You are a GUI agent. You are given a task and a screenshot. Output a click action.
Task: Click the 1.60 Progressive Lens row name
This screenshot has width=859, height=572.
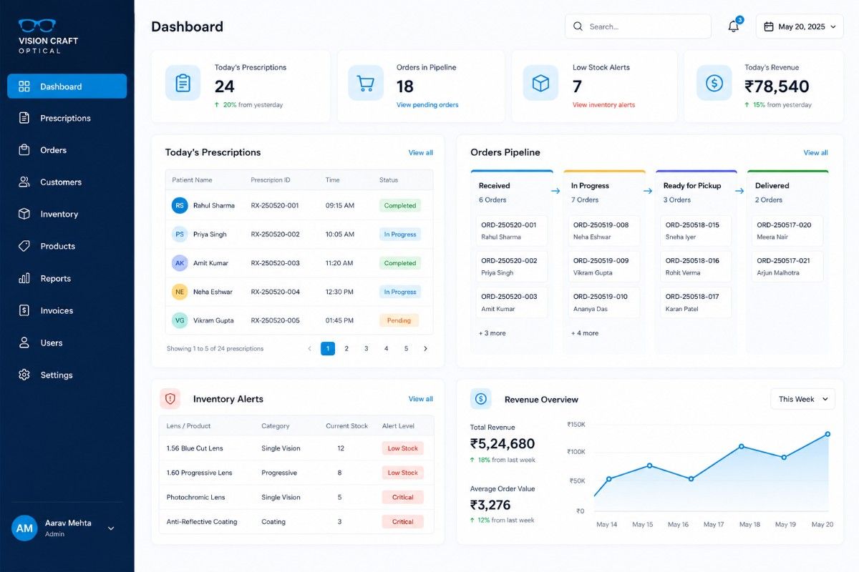(199, 473)
